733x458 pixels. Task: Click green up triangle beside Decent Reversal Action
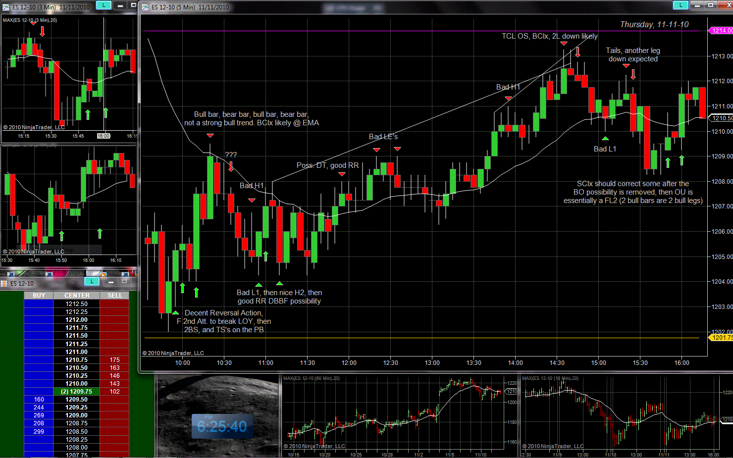point(175,313)
